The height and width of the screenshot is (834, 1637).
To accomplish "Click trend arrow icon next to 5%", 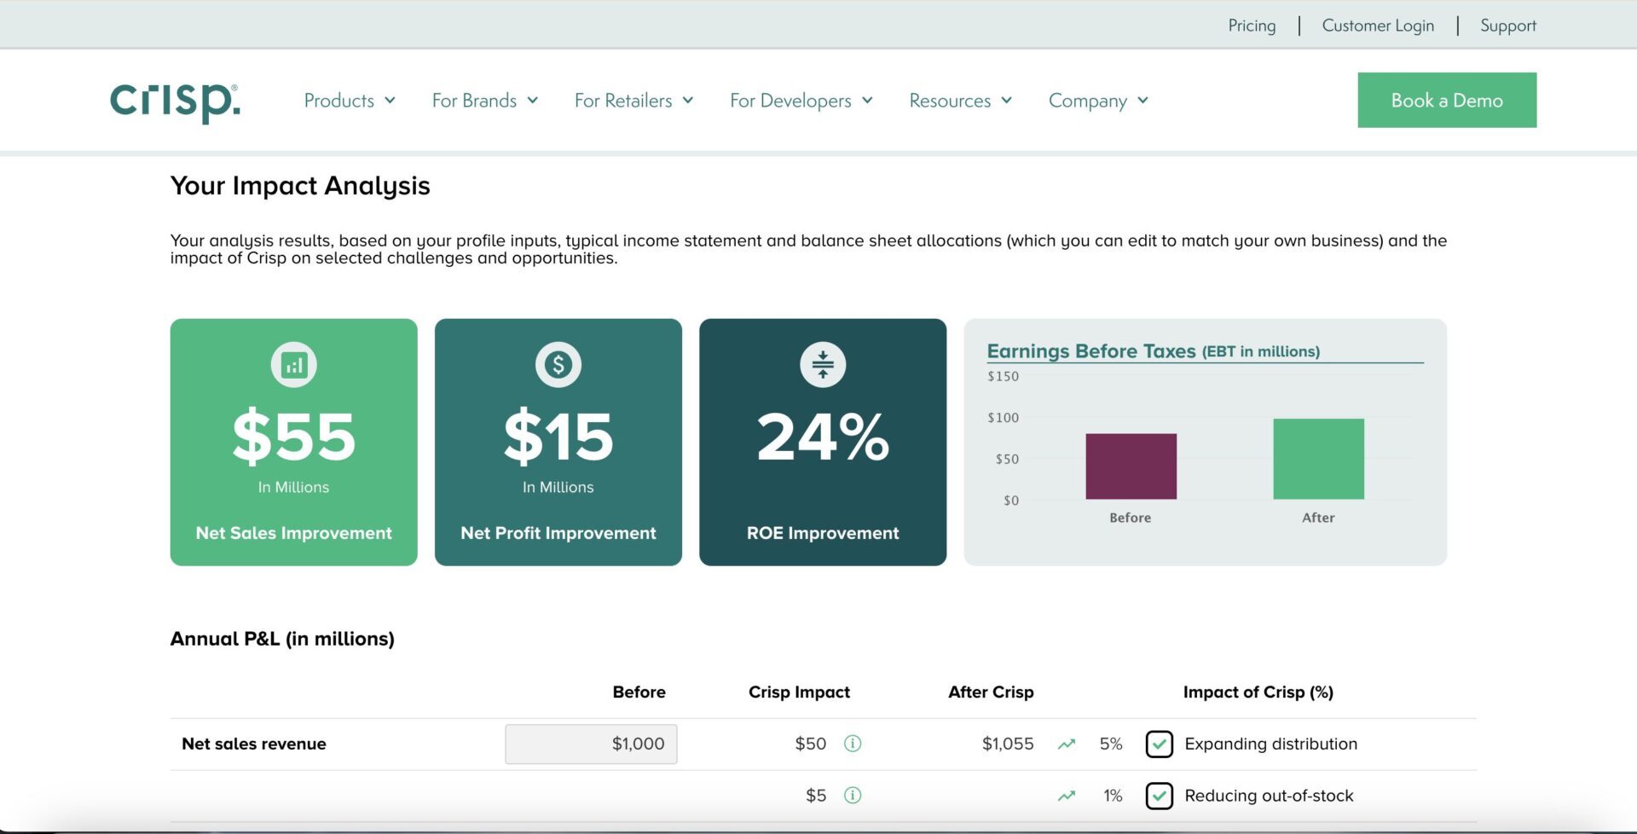I will coord(1067,744).
